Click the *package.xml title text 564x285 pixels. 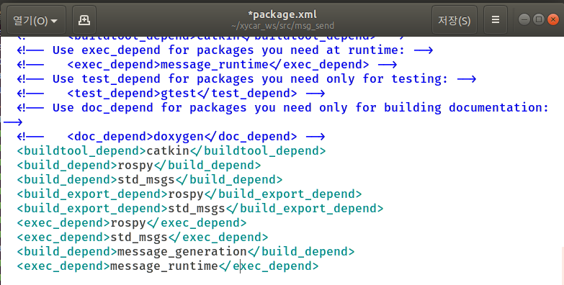click(x=282, y=14)
